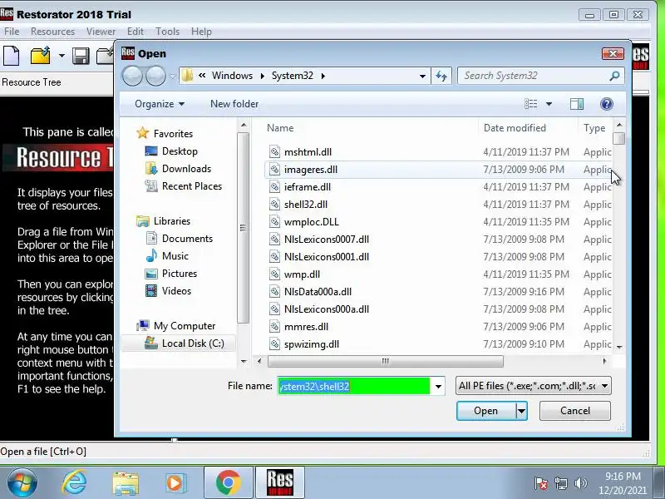
Task: Select Music library
Action: tap(175, 256)
